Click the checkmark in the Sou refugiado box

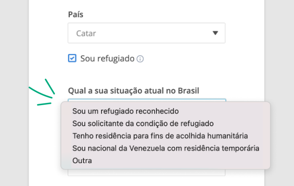click(72, 58)
